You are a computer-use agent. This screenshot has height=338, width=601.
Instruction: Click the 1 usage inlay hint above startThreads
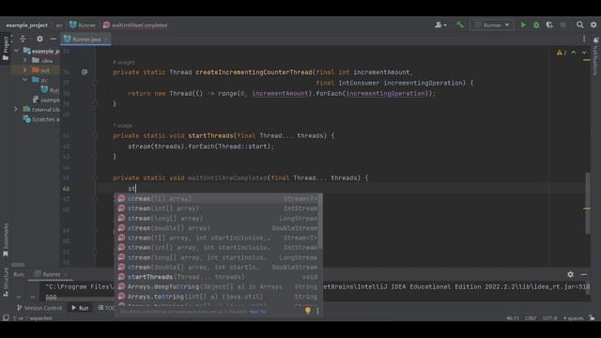(123, 125)
